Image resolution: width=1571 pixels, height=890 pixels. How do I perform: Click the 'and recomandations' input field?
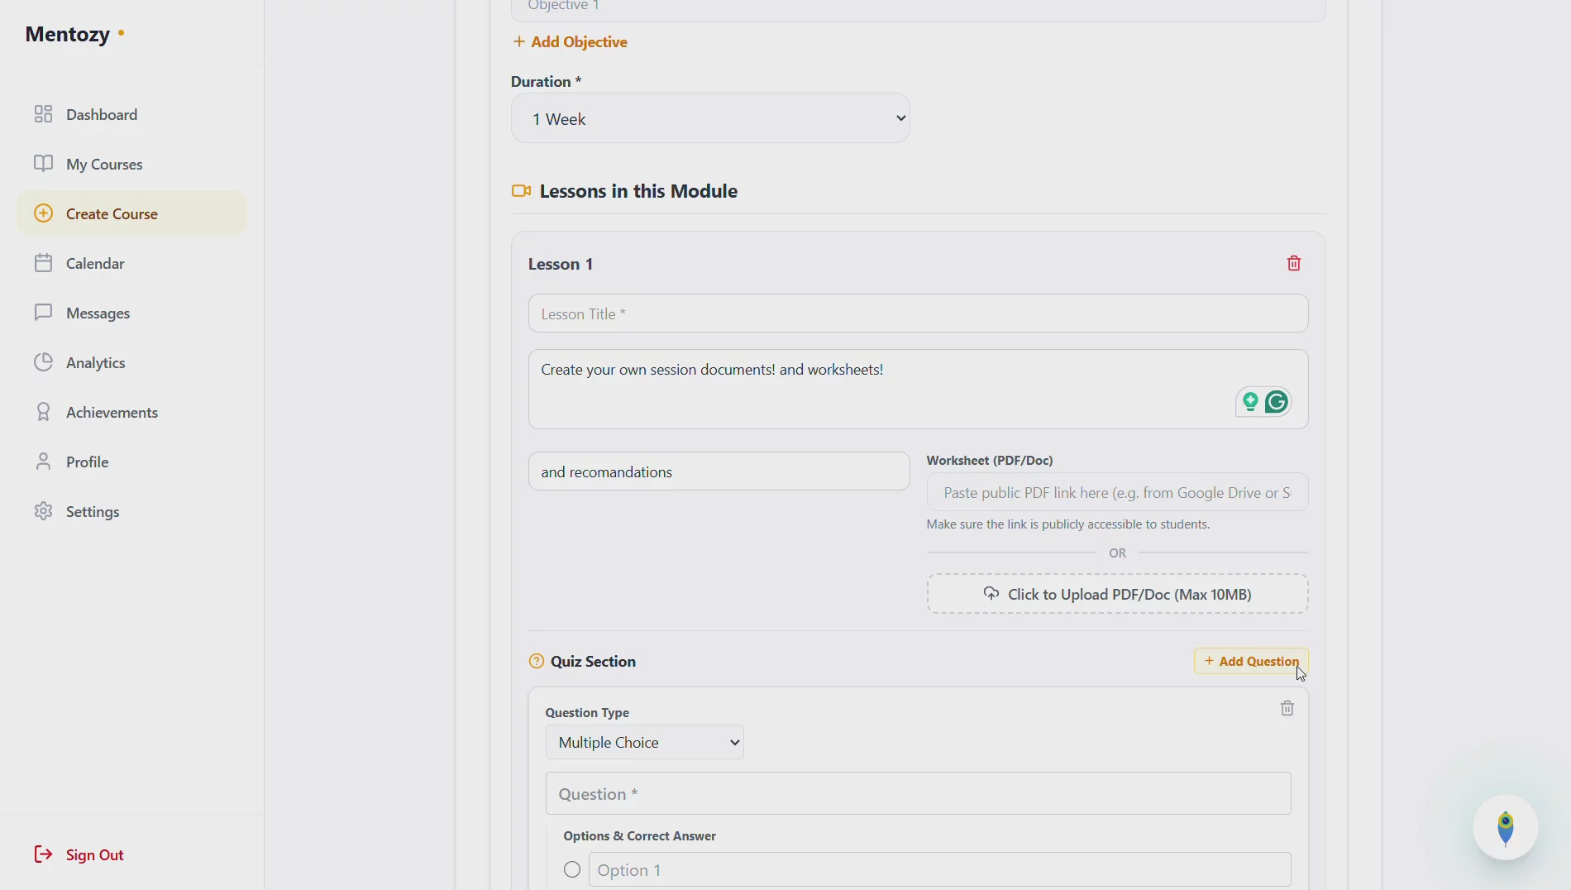tap(719, 471)
